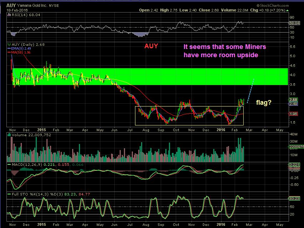Click the Close 2.68 value
The image size is (304, 228).
click(209, 10)
